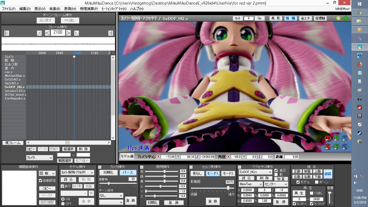Click the MikuMikuDance taskbar icon
Viewport: 368px width, 207px height.
point(359,47)
